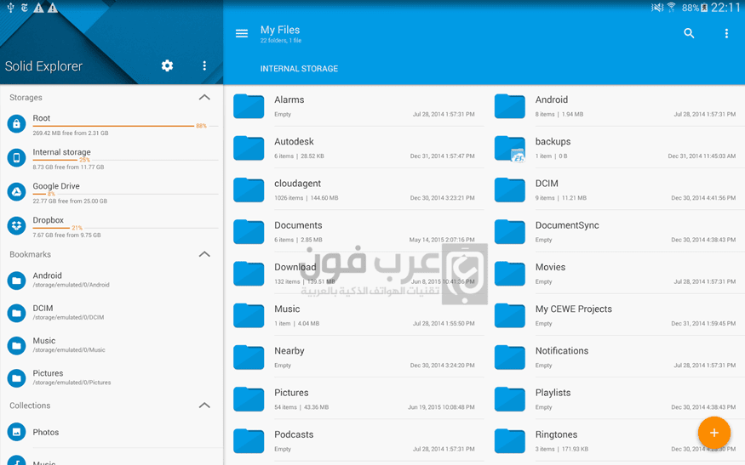Select the My CEWE Projects folder name
Screen dimensions: 745x465
click(574, 309)
